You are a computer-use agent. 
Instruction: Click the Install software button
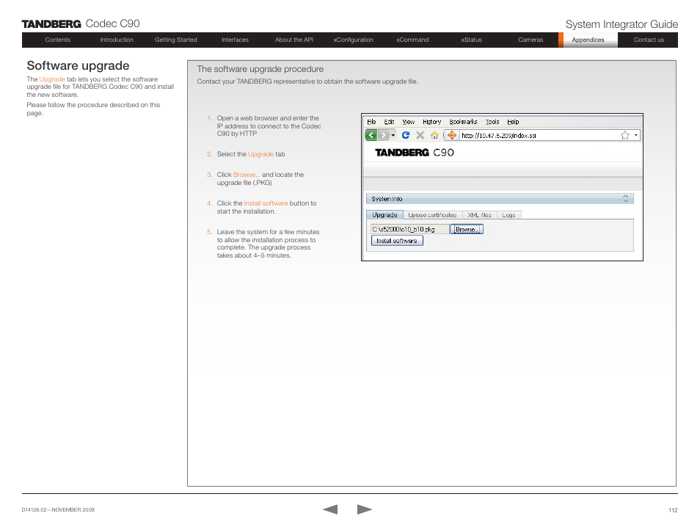(x=397, y=241)
